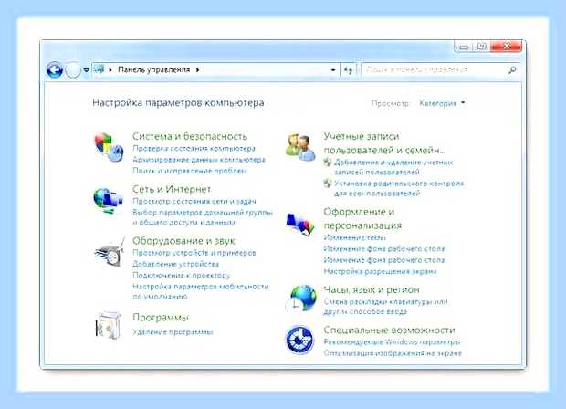The width and height of the screenshot is (566, 409).
Task: Click the Back navigation arrow button
Action: (x=55, y=69)
